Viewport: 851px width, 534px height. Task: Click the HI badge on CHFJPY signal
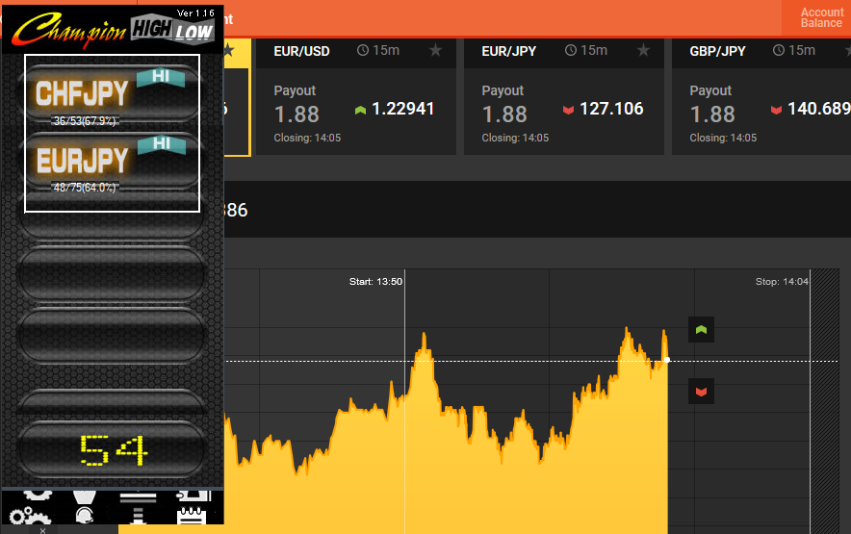pos(160,77)
